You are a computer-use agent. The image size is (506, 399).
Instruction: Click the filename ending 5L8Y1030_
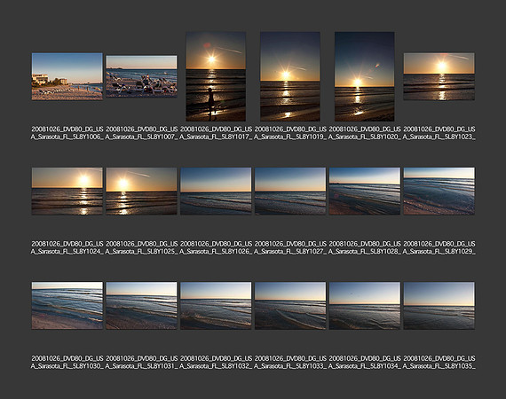pyautogui.click(x=67, y=362)
